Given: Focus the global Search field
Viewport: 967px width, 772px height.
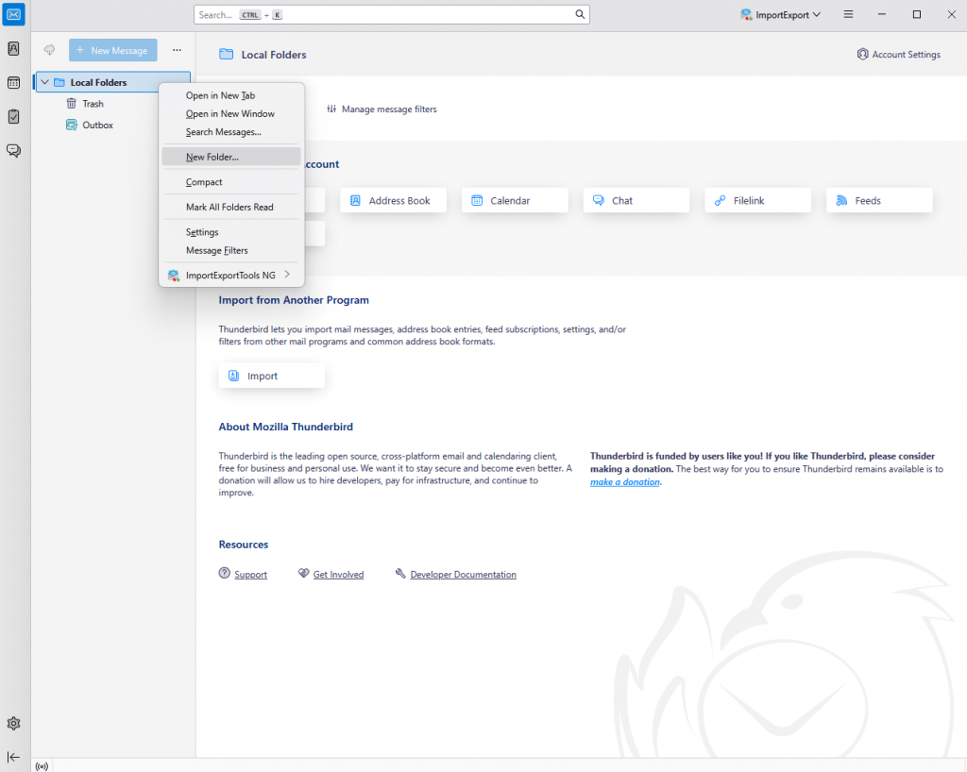Looking at the screenshot, I should point(392,15).
